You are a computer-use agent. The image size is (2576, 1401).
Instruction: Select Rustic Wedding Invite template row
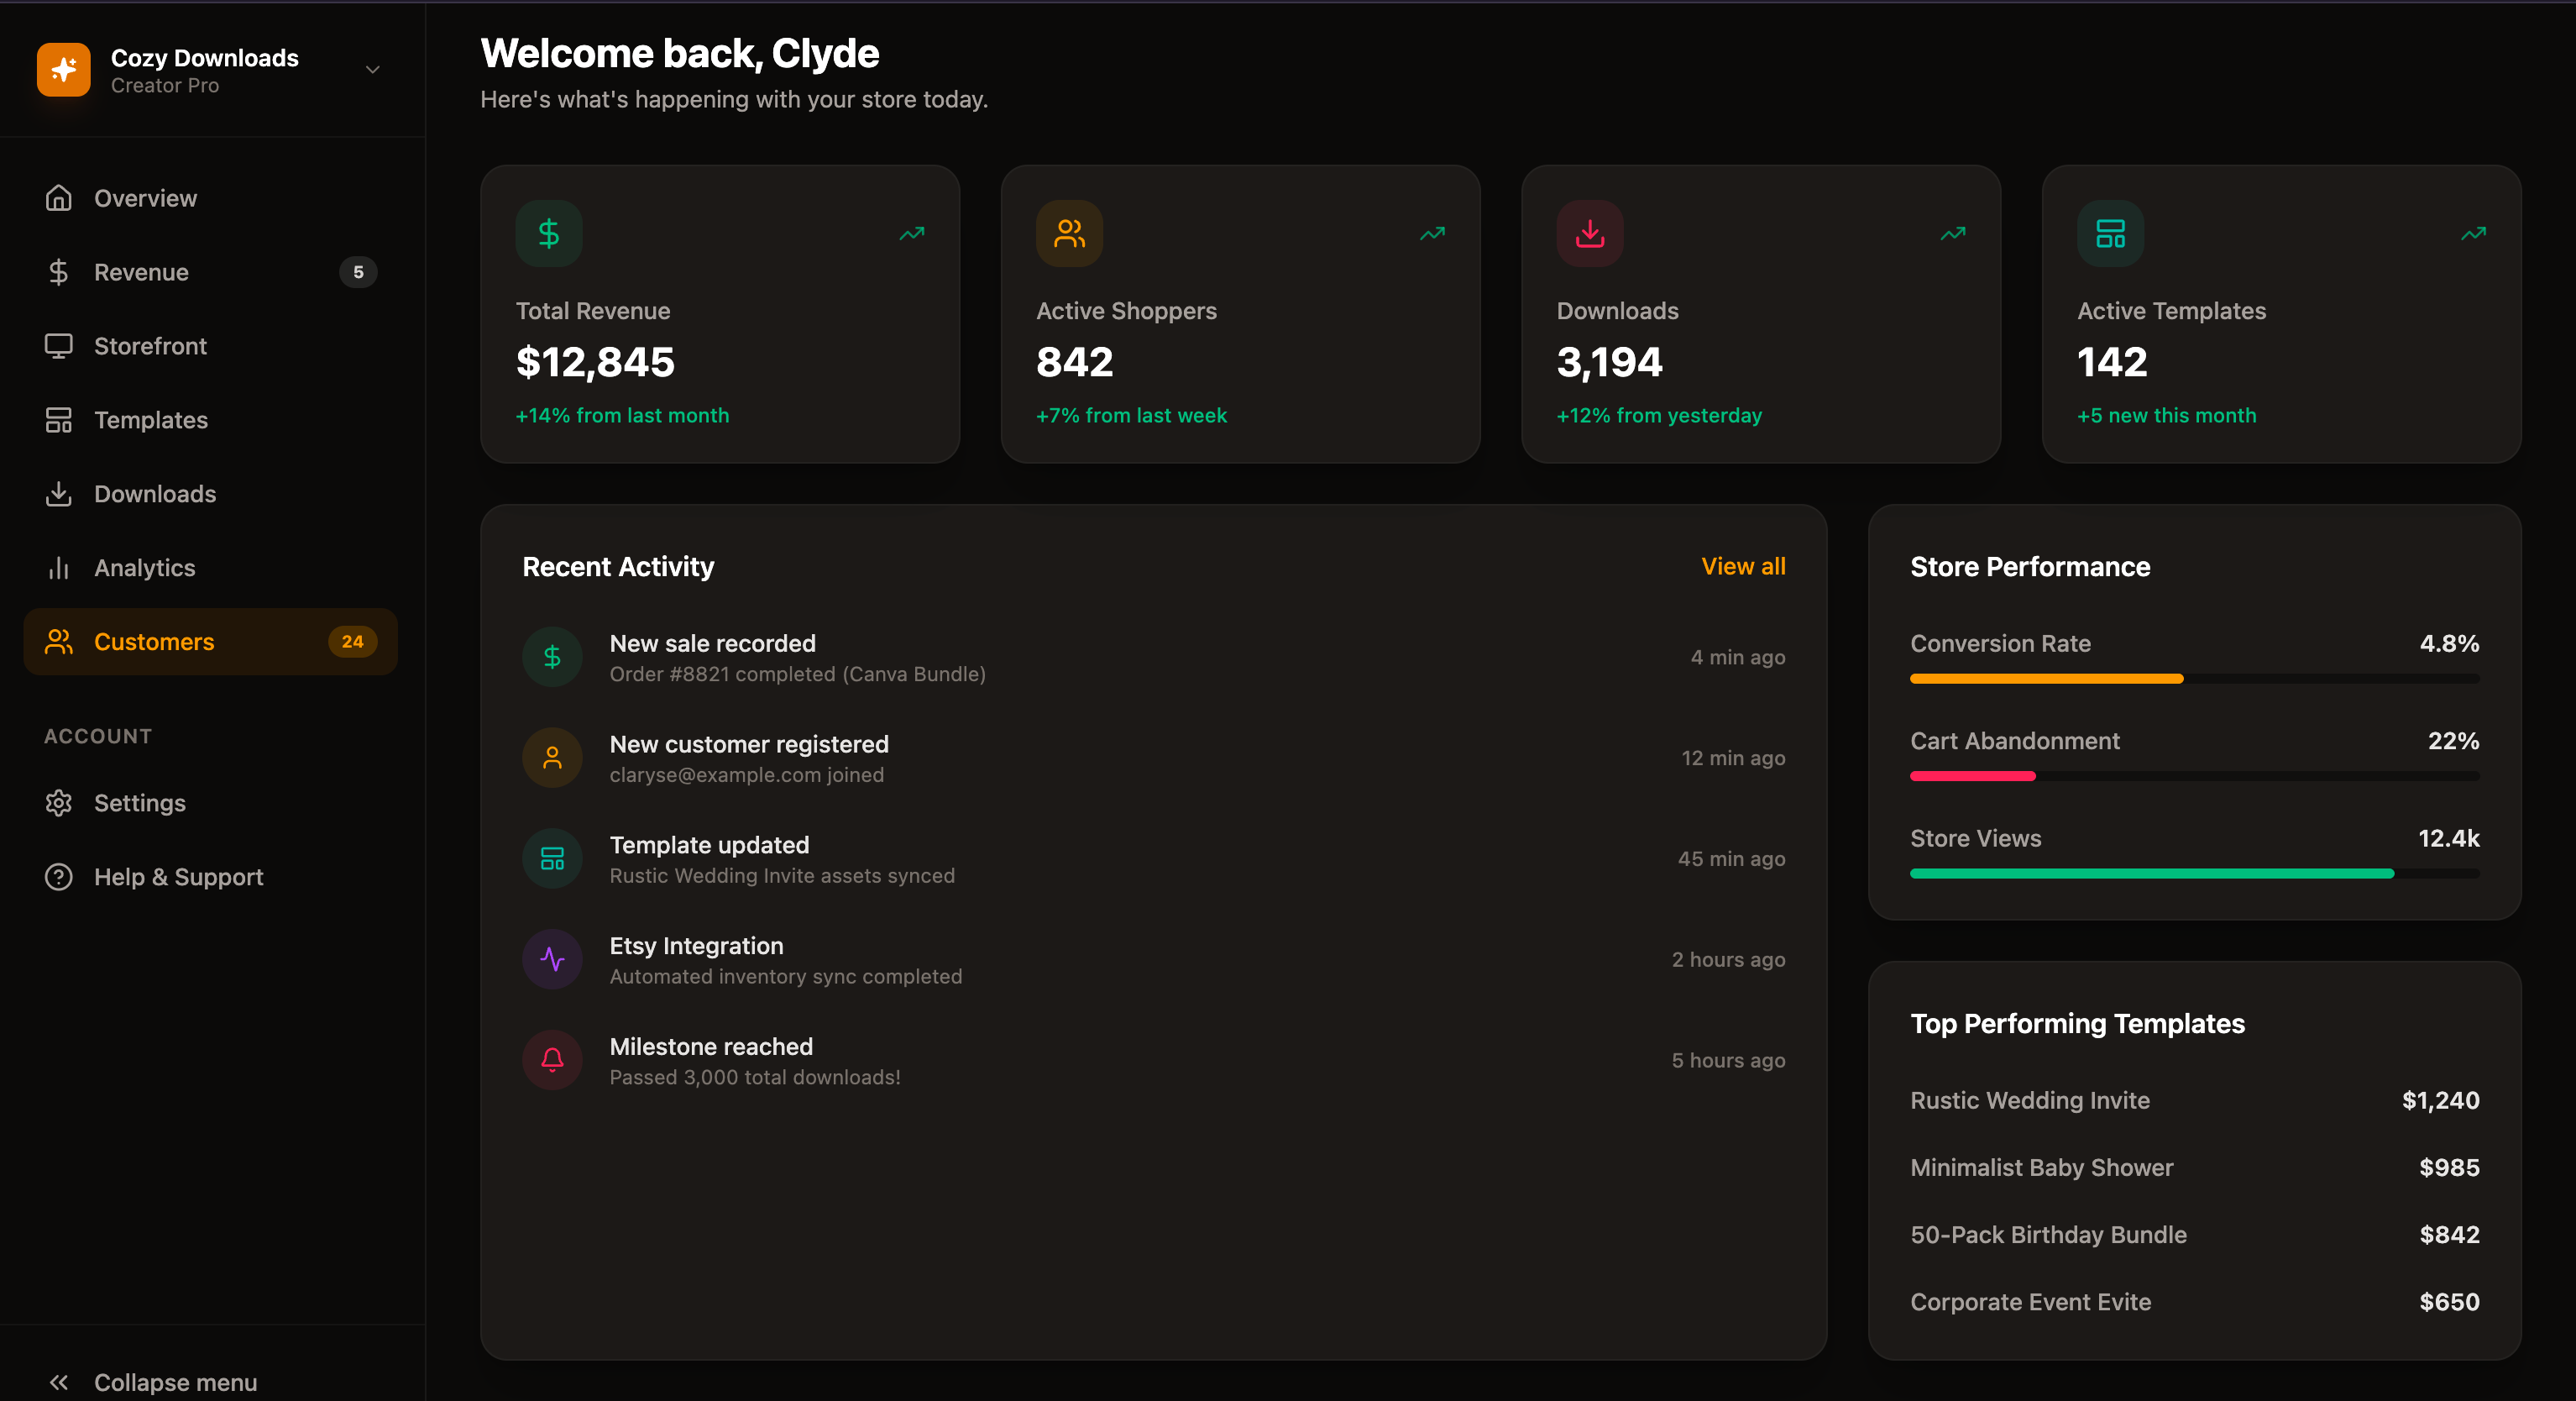[2194, 1100]
